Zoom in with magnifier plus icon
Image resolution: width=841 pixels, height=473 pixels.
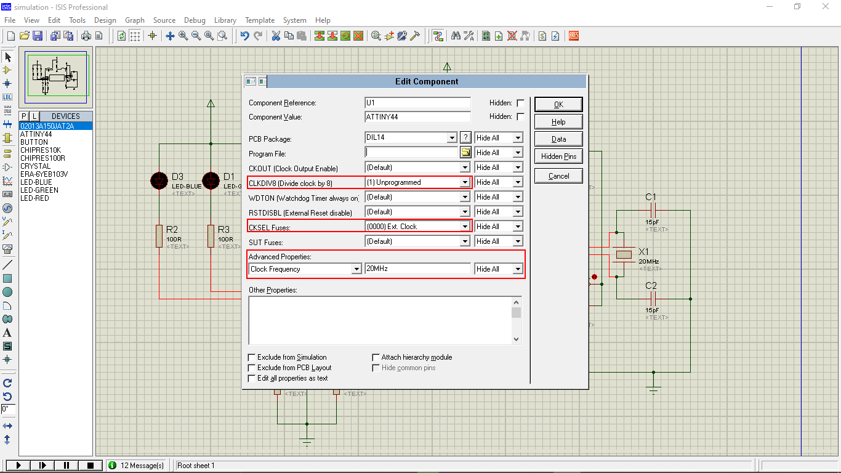tap(183, 36)
